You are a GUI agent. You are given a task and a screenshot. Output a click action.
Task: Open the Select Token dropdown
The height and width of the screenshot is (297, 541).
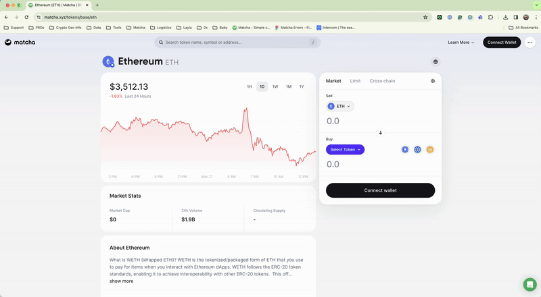coord(345,149)
